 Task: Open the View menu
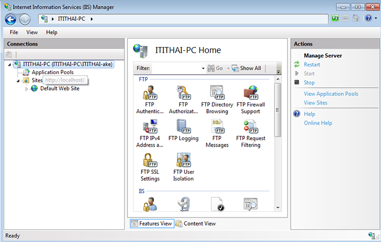click(32, 32)
